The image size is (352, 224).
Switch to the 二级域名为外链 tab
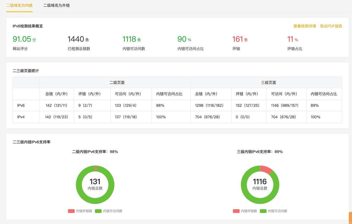[x=57, y=5]
